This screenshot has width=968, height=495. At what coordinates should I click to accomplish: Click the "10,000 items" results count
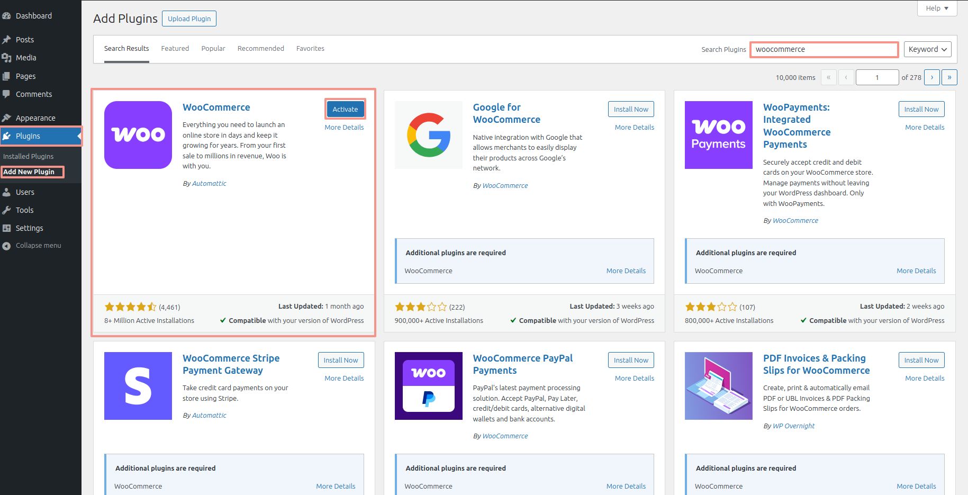[795, 78]
